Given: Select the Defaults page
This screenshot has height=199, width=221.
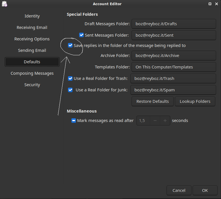Looking at the screenshot, I should click(32, 62).
